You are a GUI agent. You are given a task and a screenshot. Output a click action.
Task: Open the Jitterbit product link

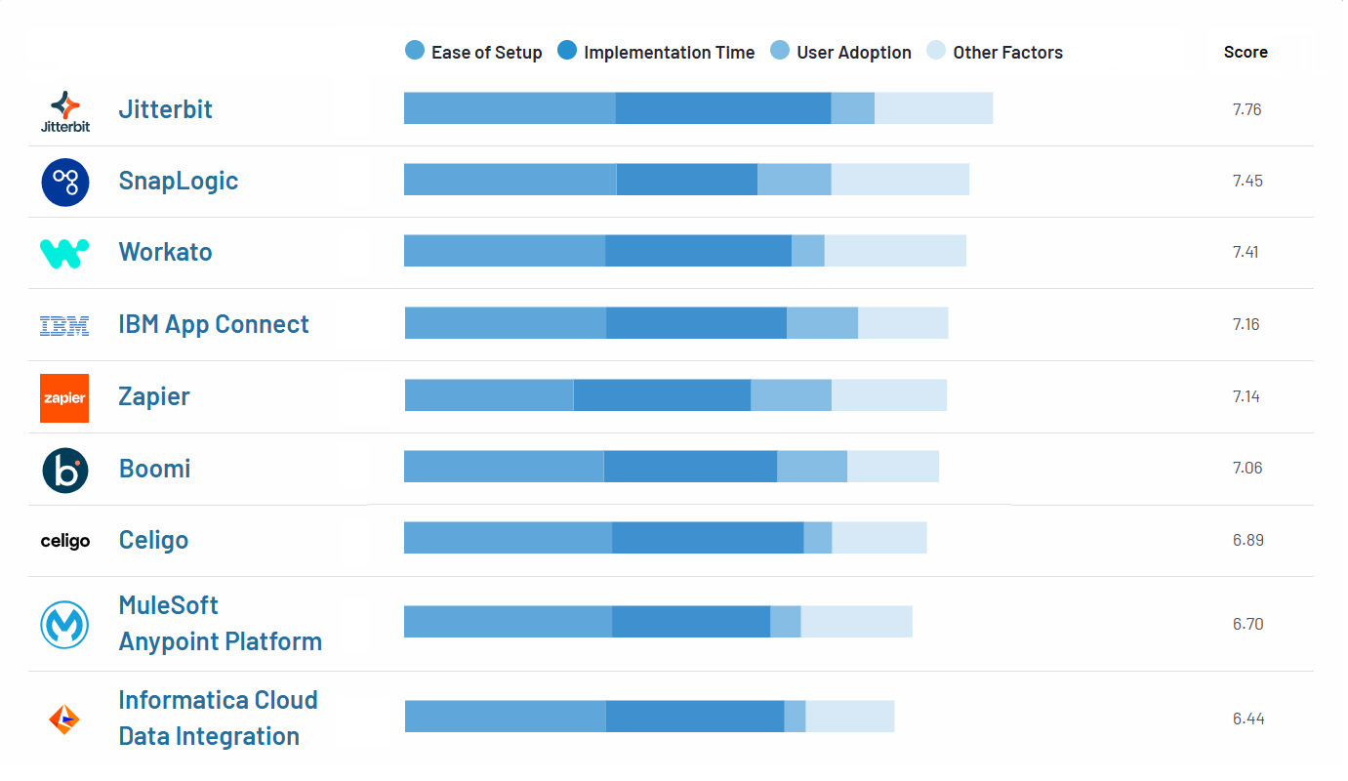[165, 109]
